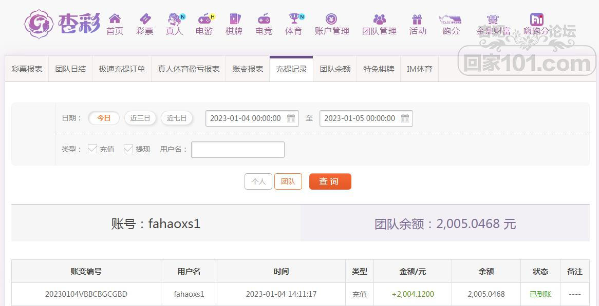Open the start date calendar picker

[291, 118]
